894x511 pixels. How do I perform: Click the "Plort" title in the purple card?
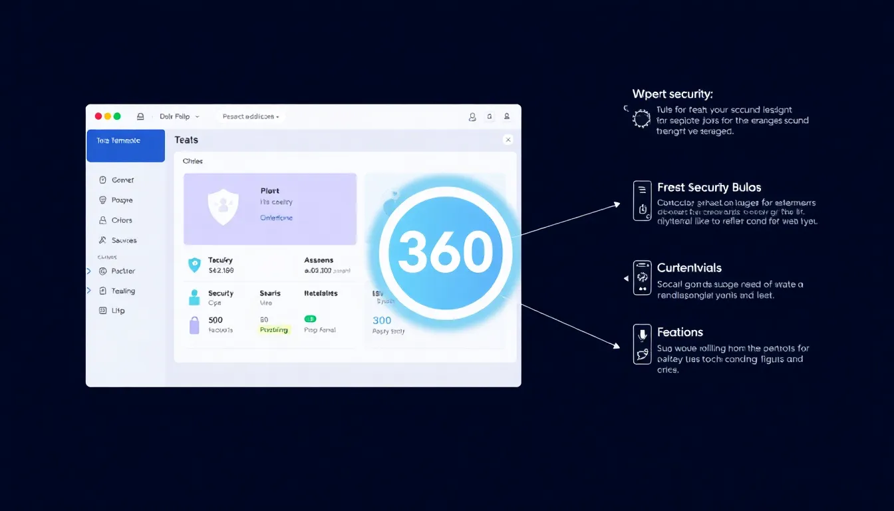[x=269, y=190]
